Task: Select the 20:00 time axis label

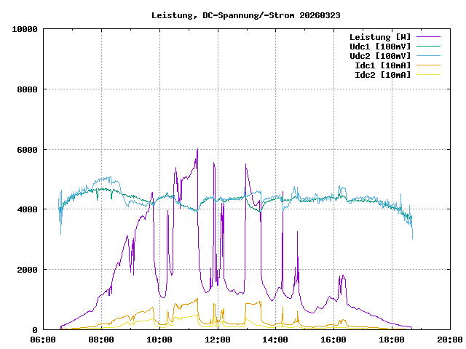Action: pyautogui.click(x=449, y=340)
